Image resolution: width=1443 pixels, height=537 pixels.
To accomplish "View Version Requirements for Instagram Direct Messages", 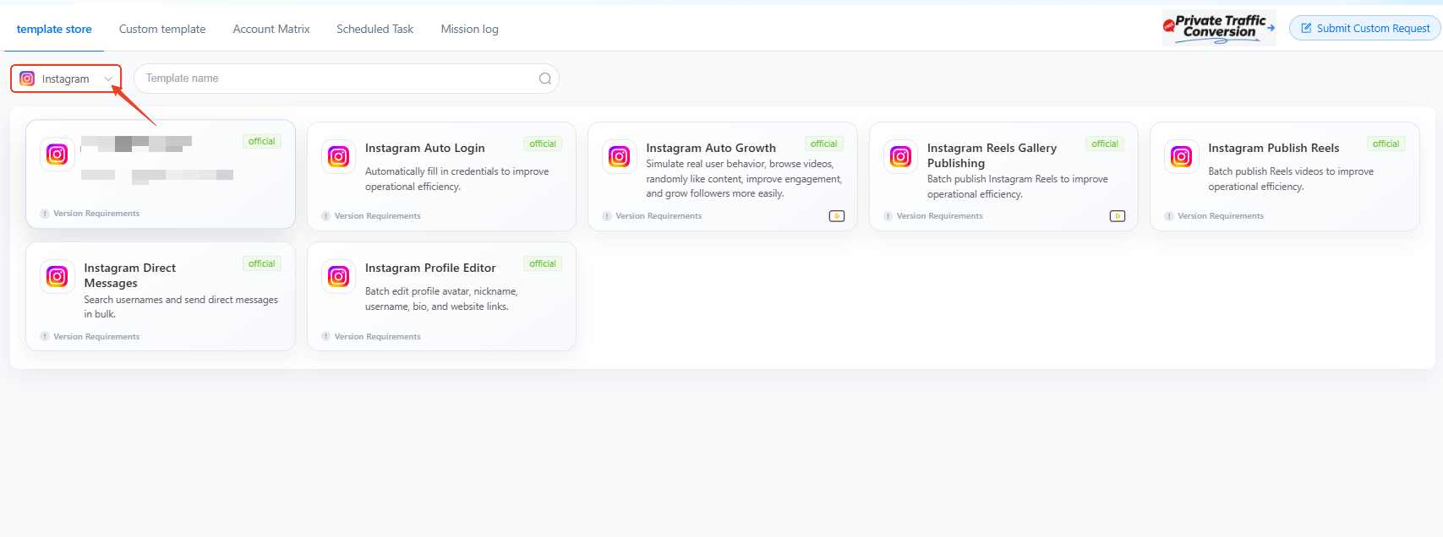I will tap(90, 337).
